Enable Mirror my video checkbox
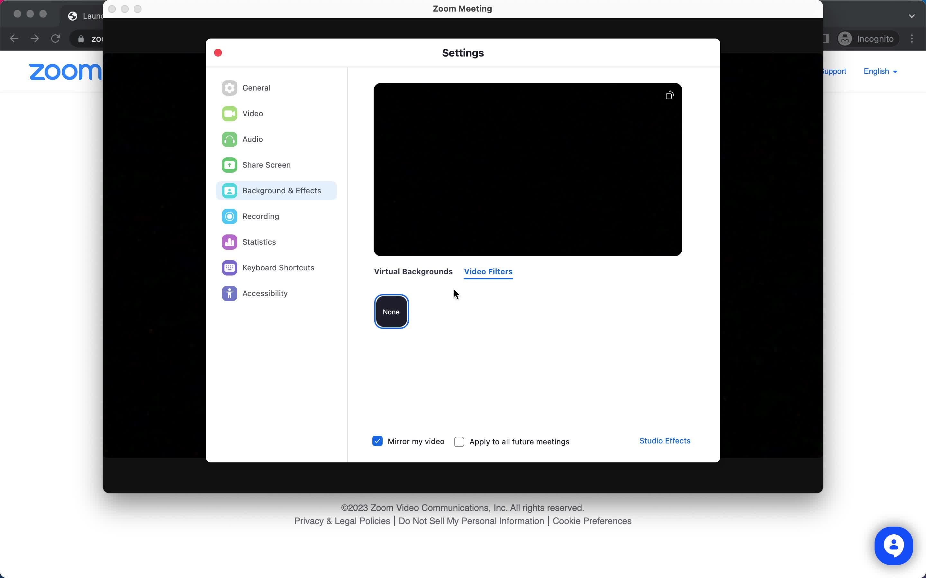This screenshot has width=926, height=578. pos(377,441)
